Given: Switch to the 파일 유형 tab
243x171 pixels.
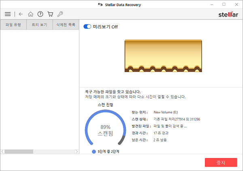Looking at the screenshot, I should (13, 24).
